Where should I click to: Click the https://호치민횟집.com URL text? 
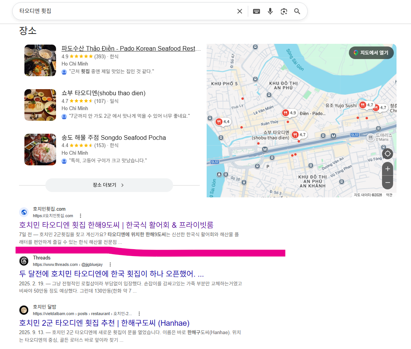point(53,216)
